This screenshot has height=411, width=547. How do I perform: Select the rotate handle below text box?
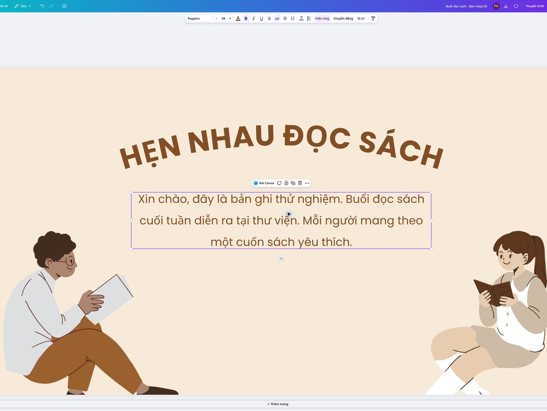[x=281, y=259]
